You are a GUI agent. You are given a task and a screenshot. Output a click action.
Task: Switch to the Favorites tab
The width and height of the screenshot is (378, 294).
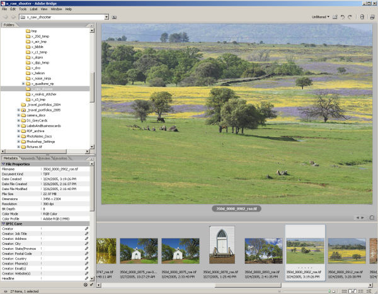pyautogui.click(x=60, y=158)
